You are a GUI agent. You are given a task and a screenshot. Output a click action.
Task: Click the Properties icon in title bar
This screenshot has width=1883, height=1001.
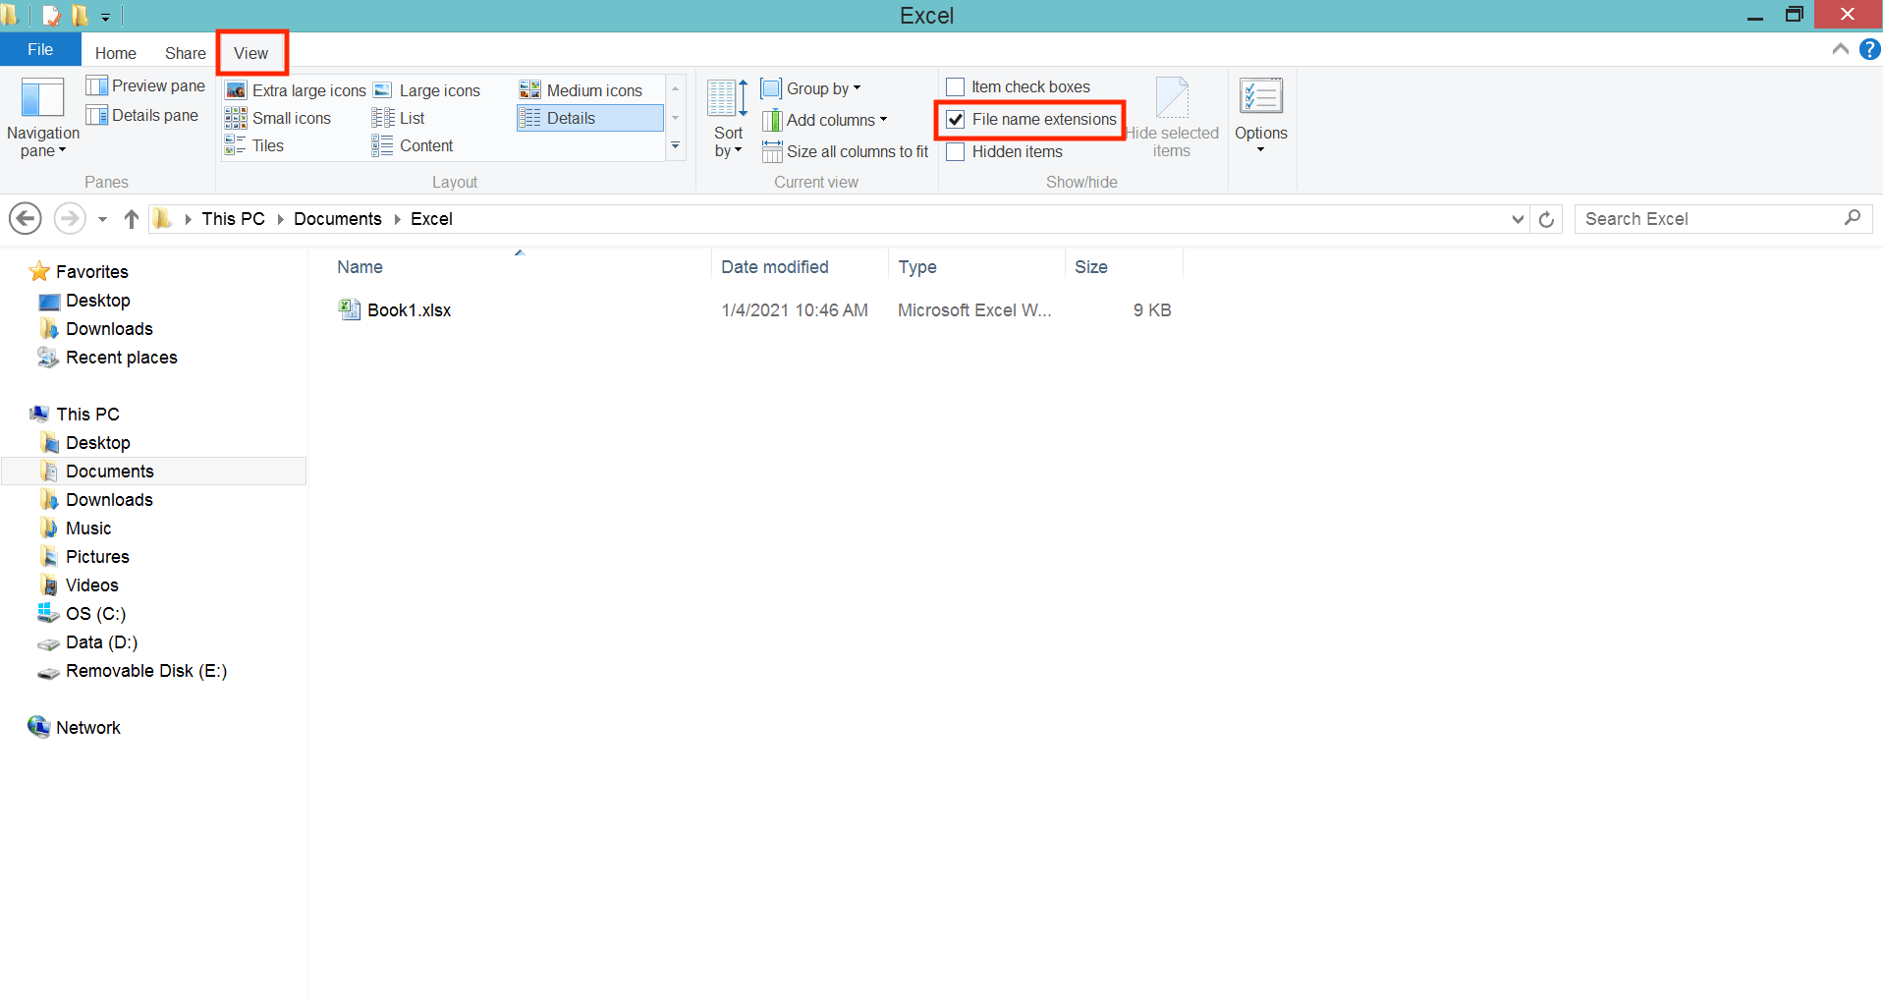coord(51,16)
